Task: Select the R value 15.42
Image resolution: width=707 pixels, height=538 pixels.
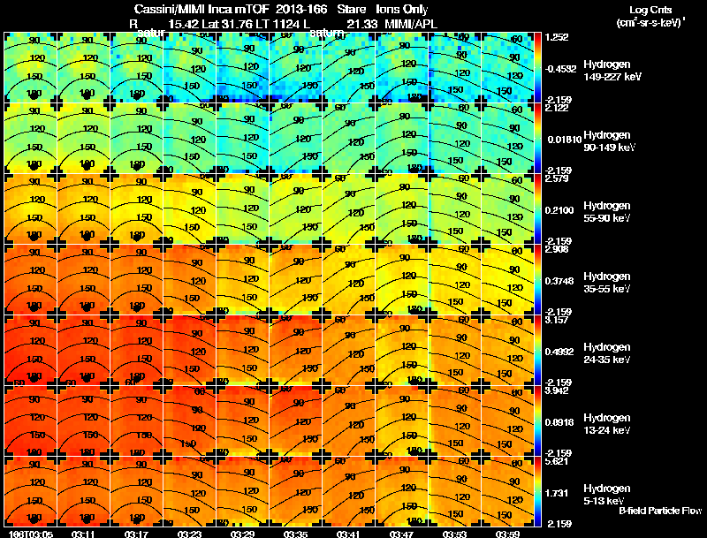Action: (x=183, y=24)
